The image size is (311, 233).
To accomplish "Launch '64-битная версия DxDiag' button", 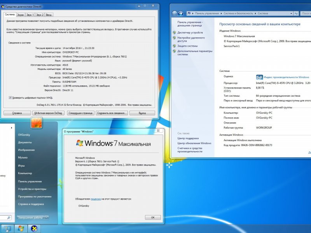I will tap(48, 113).
